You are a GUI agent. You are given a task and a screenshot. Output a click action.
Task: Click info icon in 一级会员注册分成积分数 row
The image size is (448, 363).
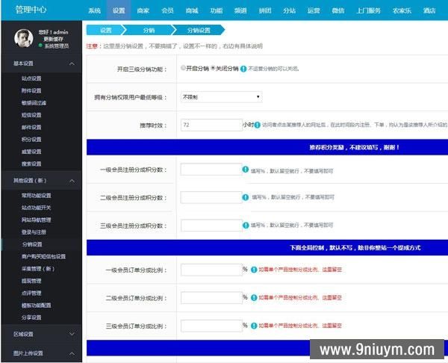point(245,170)
